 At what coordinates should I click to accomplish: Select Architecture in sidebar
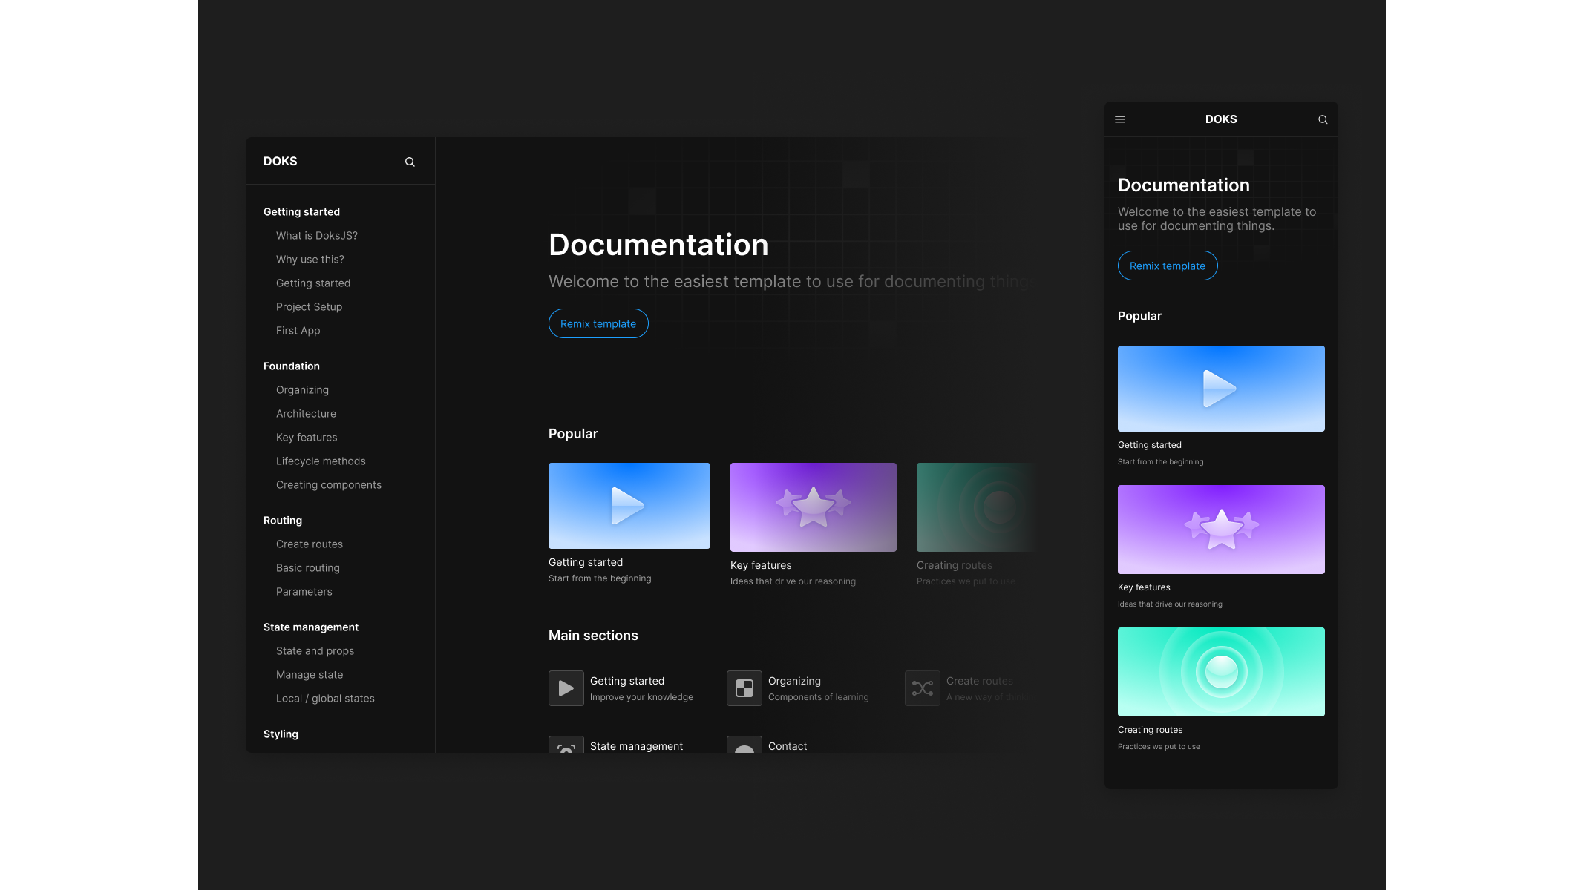click(x=306, y=414)
